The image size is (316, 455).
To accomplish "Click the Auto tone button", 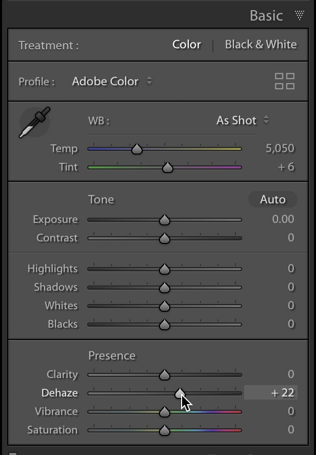I will pos(272,199).
